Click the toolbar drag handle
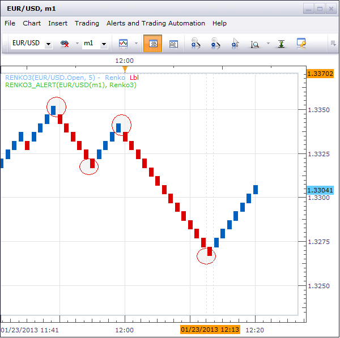 pos(5,43)
